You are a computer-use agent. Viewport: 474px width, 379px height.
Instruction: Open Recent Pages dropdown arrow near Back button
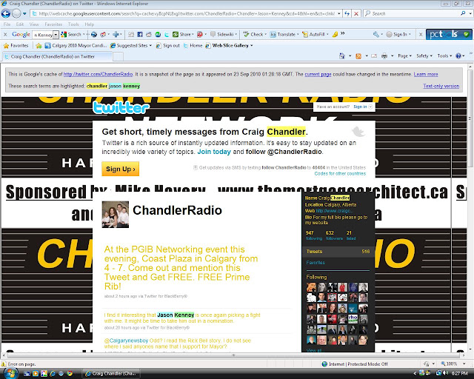[x=24, y=13]
